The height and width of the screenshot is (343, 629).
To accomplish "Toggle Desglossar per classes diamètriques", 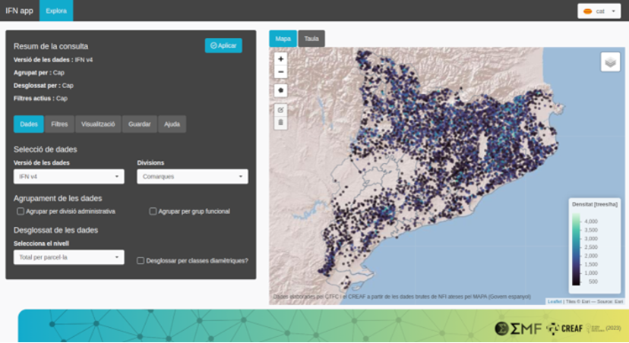I will tap(141, 260).
